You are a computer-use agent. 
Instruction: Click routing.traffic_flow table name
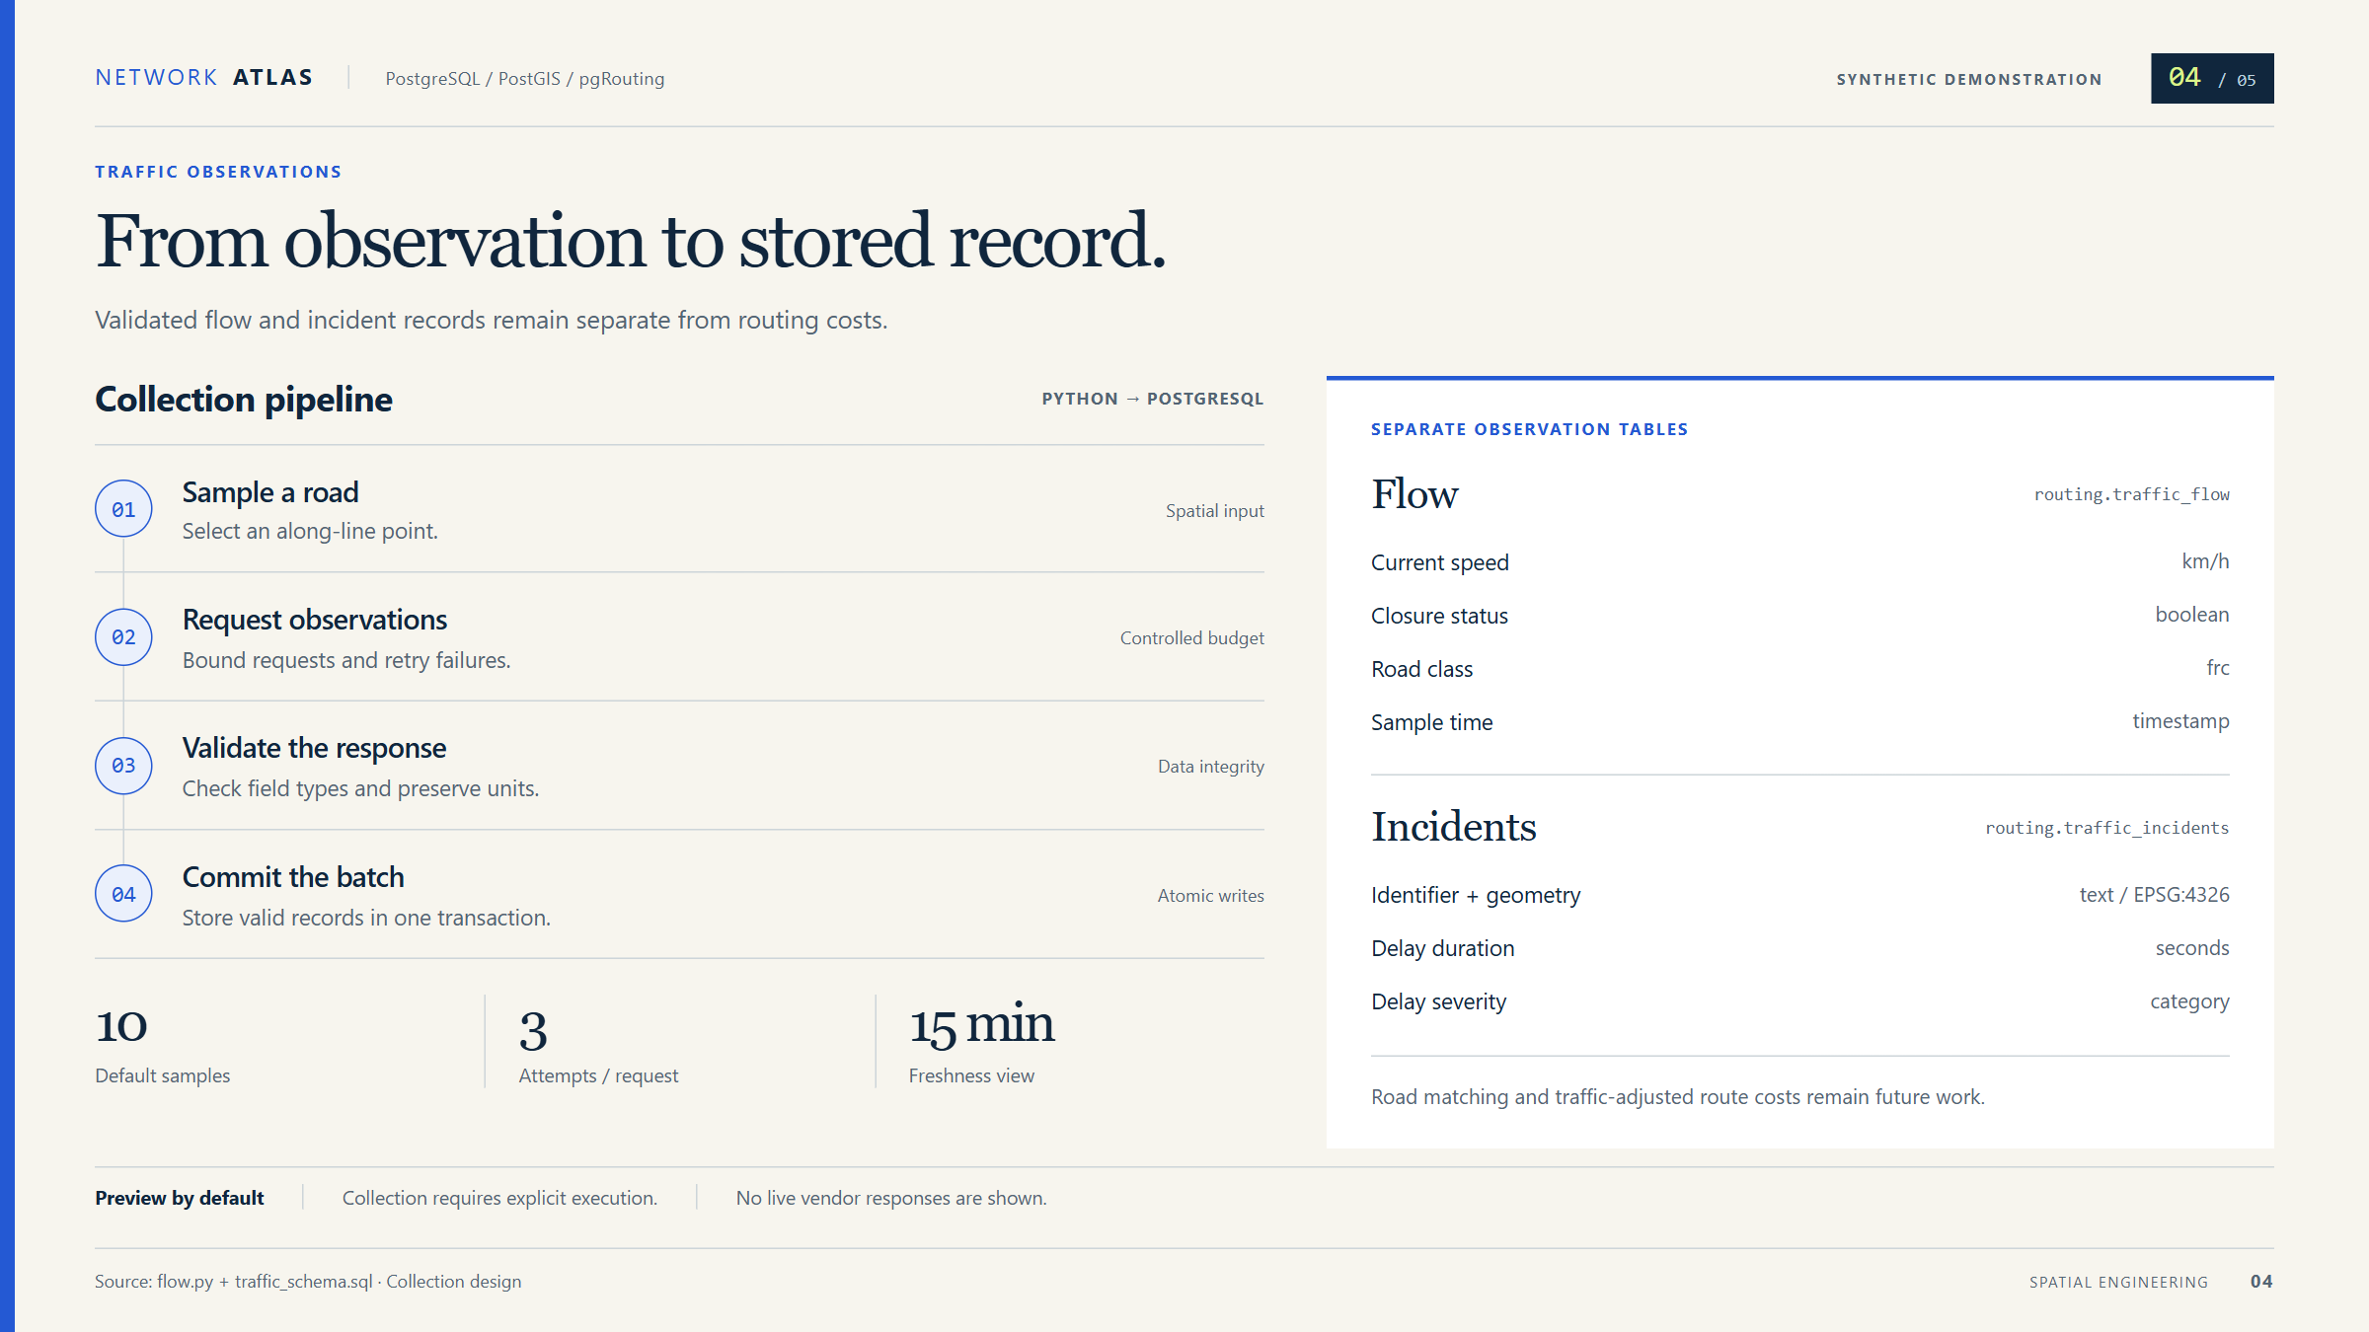click(2131, 494)
